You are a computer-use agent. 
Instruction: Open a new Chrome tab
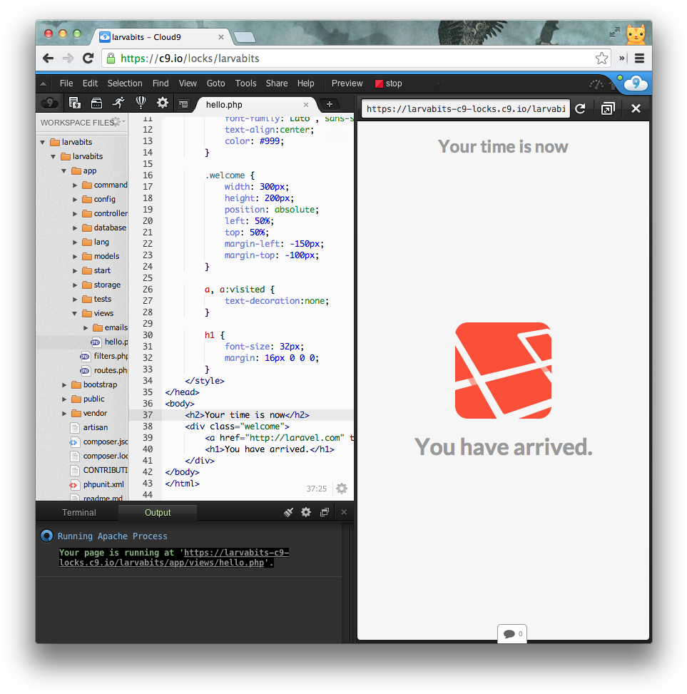[x=245, y=37]
